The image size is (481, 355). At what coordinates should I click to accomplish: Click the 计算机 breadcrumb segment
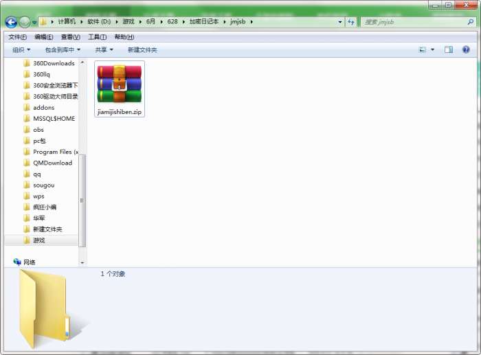point(67,21)
